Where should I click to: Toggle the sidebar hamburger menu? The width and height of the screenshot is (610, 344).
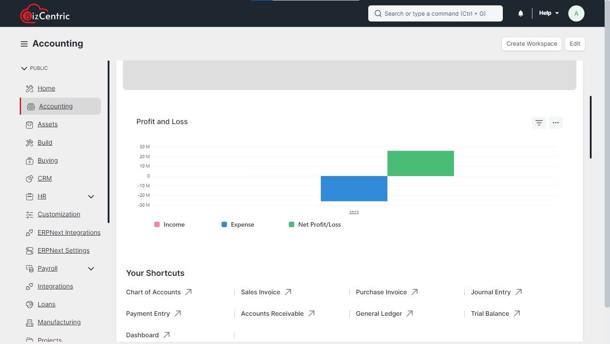click(24, 44)
